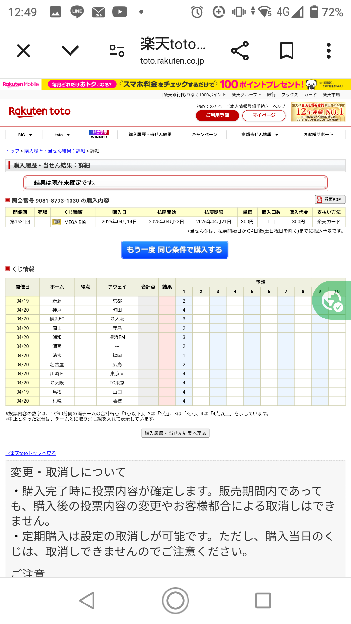The height and width of the screenshot is (624, 351).
Task: Open the 銀行 link in top bar
Action: 271,95
